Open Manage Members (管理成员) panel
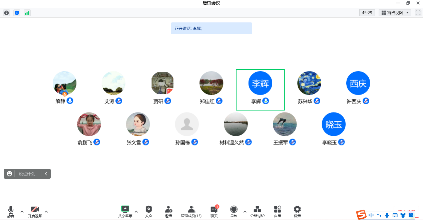 coord(191,211)
